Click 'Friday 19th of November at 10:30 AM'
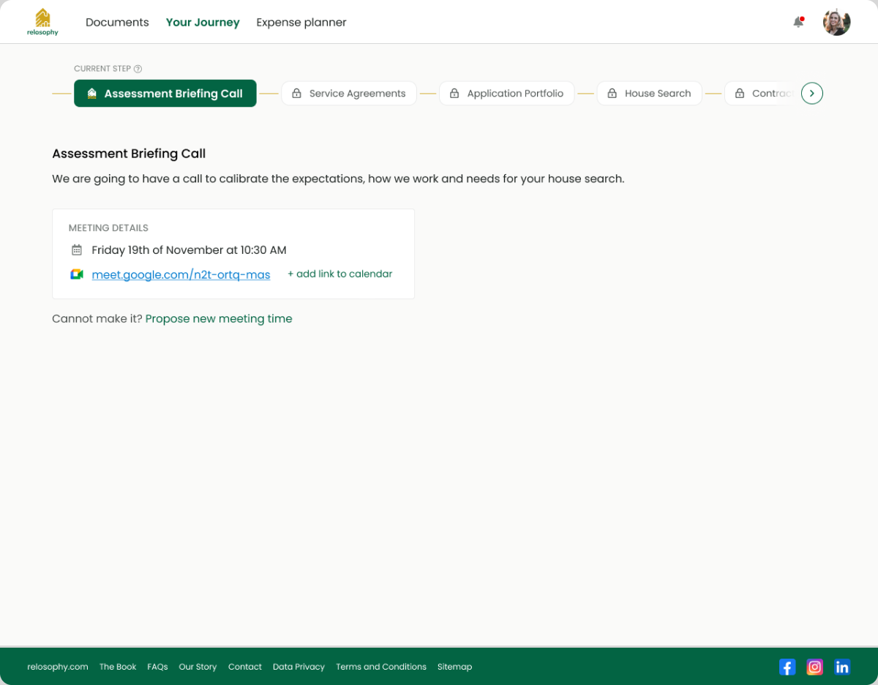Image resolution: width=878 pixels, height=685 pixels. [189, 250]
